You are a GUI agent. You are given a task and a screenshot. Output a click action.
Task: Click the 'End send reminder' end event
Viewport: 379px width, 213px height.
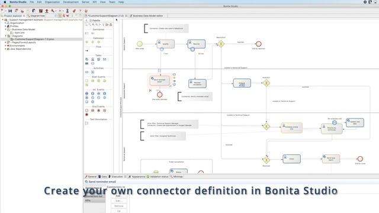click(159, 95)
